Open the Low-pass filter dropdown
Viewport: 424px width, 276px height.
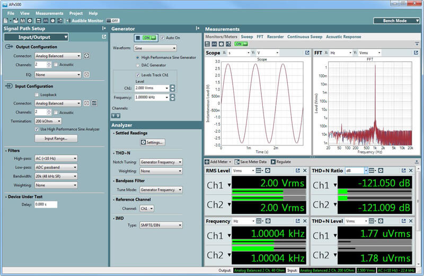(56, 167)
